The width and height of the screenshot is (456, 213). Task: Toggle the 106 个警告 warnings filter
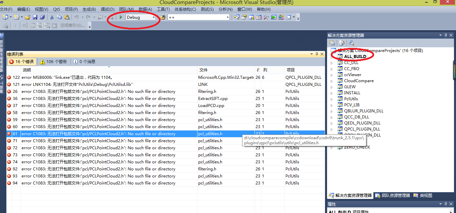click(53, 62)
